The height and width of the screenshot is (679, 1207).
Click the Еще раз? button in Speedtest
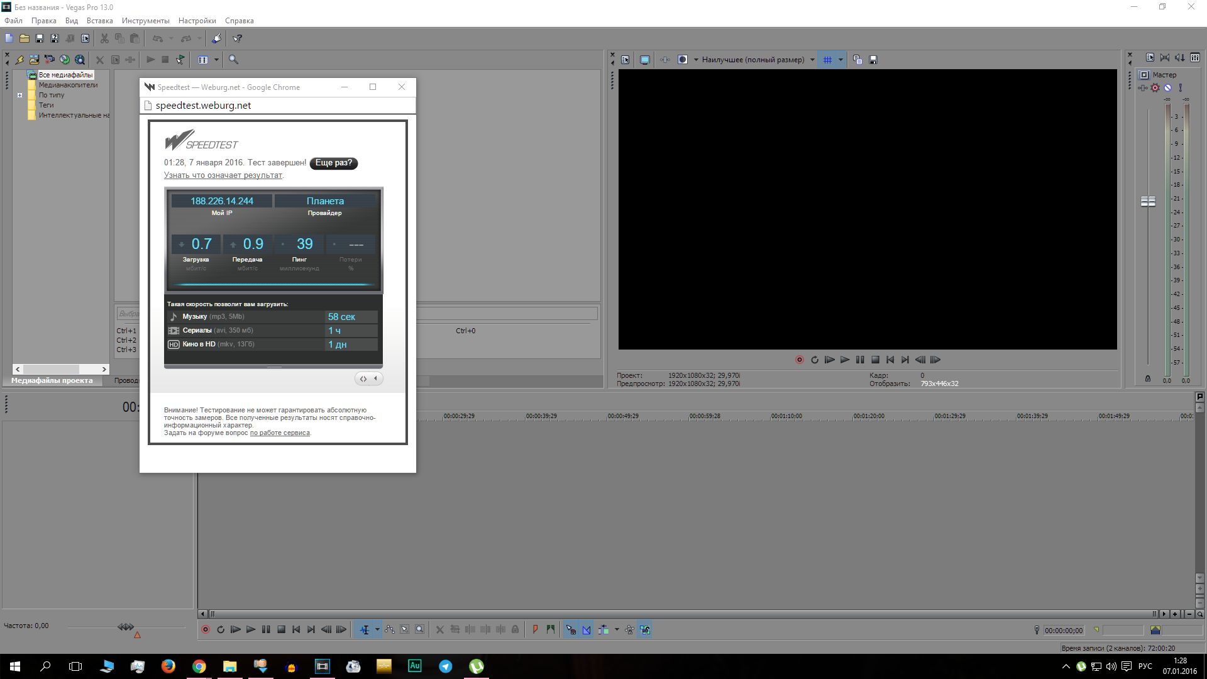[x=334, y=163]
